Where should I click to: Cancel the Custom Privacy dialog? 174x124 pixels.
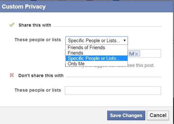(x=158, y=115)
